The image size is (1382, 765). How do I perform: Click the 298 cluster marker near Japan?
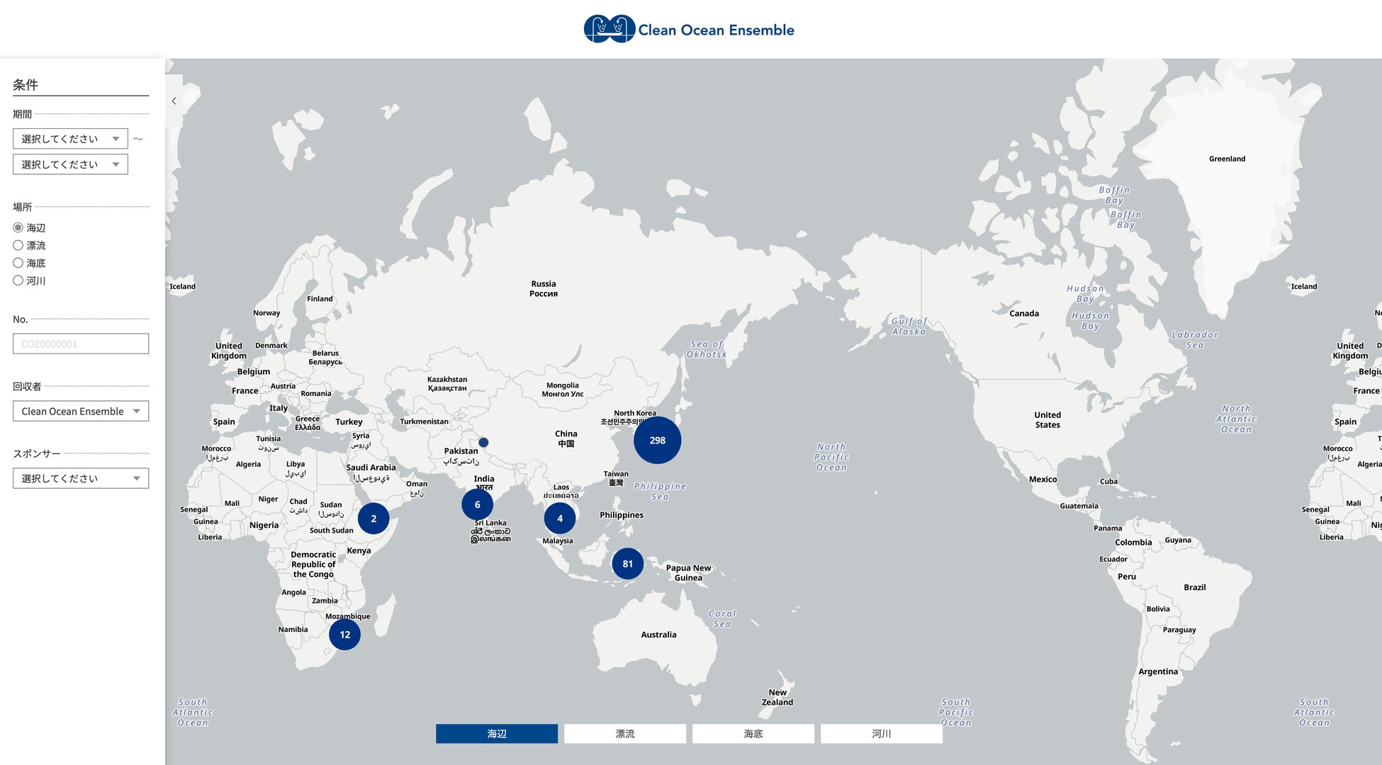click(657, 440)
